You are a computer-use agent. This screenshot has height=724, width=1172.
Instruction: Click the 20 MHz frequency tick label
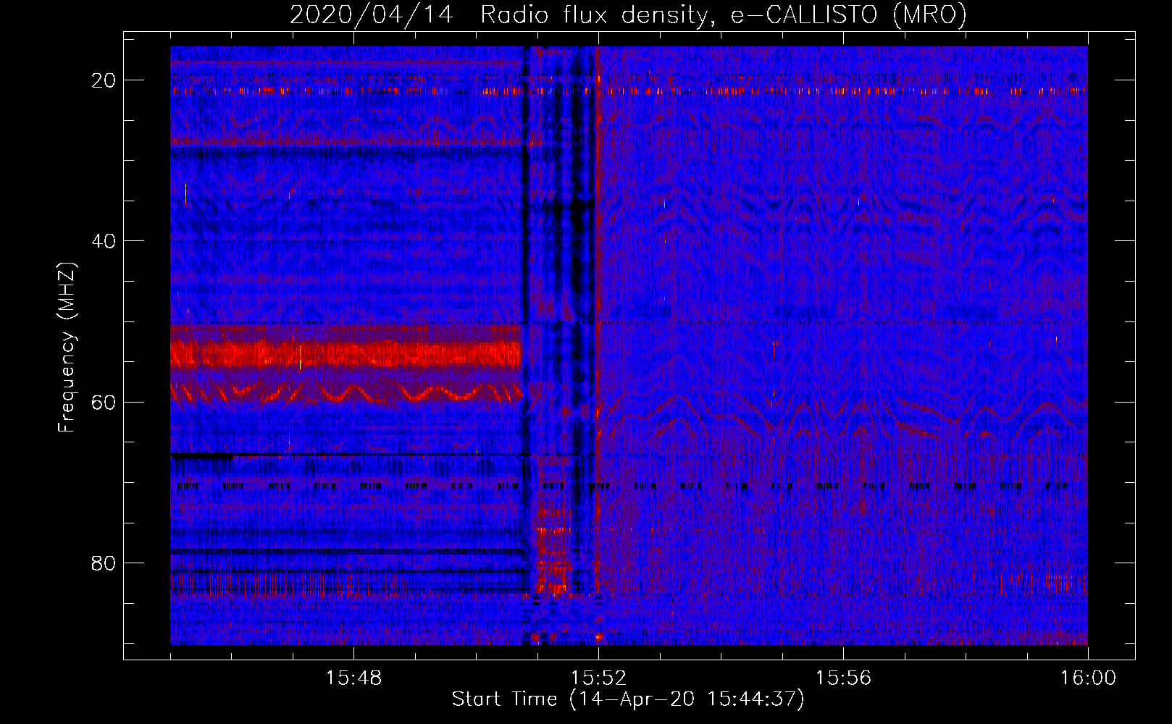point(104,80)
